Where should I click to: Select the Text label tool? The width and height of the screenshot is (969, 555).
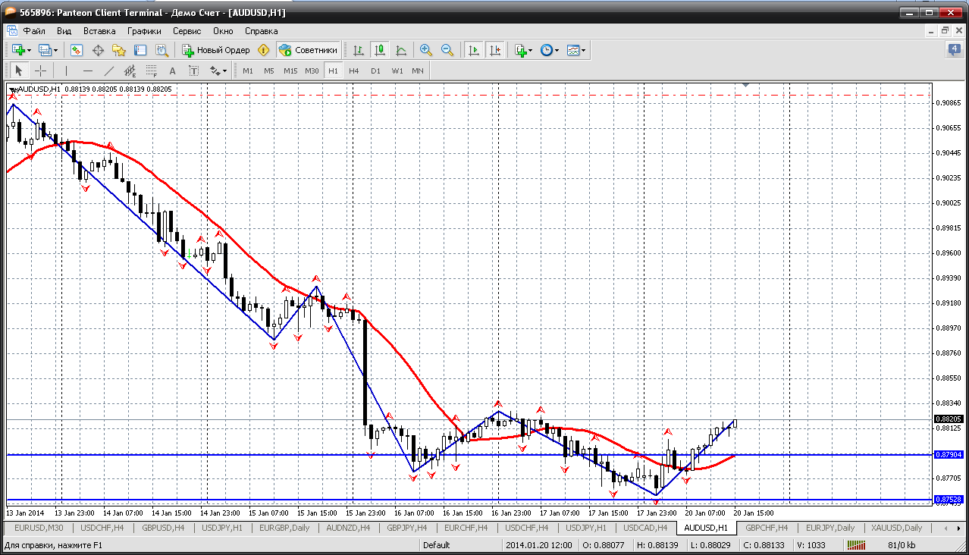tap(172, 71)
